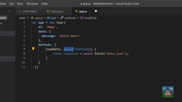Click the 'AVED' badge in the sidebar
182x102 pixels.
(3, 18)
